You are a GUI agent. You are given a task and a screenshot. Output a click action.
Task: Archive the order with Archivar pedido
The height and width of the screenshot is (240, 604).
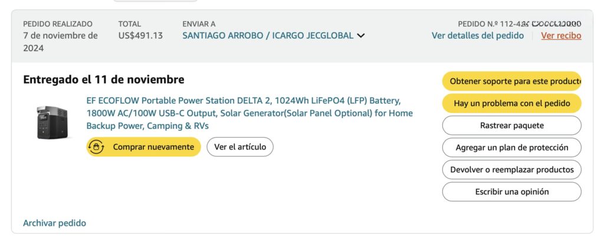(54, 223)
